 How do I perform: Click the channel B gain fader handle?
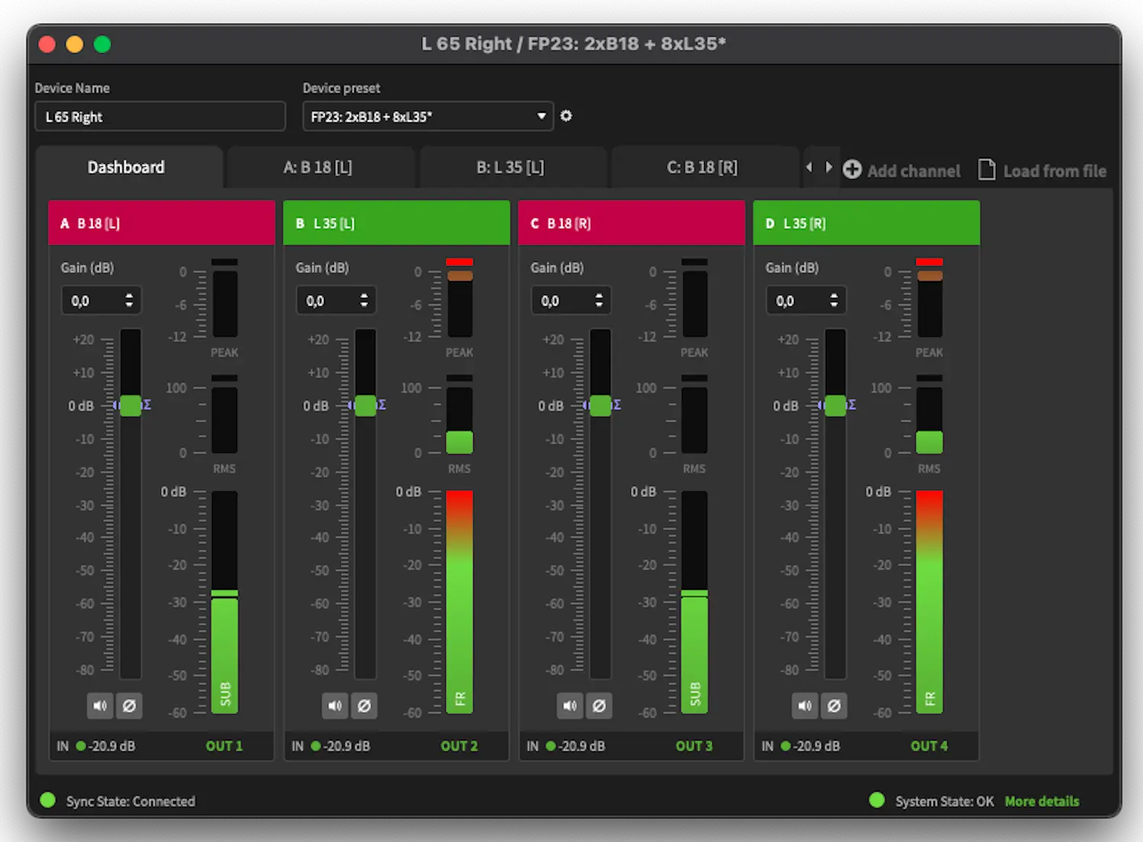pos(366,405)
